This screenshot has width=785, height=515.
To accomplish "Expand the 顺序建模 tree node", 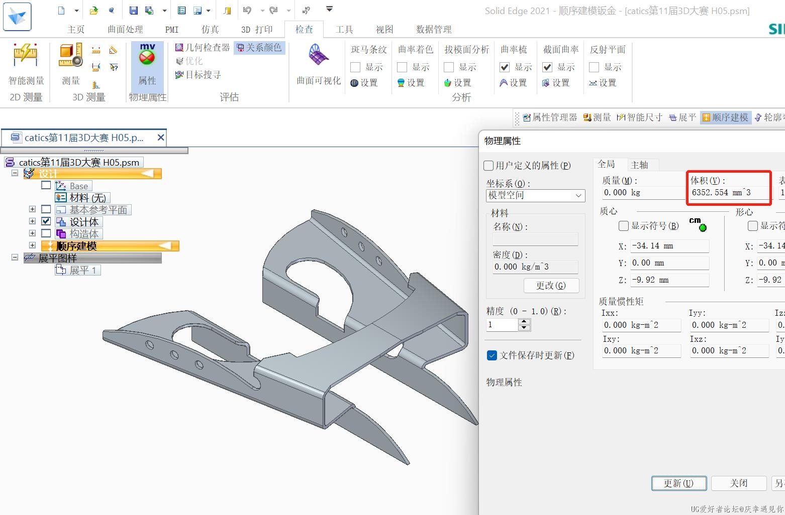I will 32,245.
